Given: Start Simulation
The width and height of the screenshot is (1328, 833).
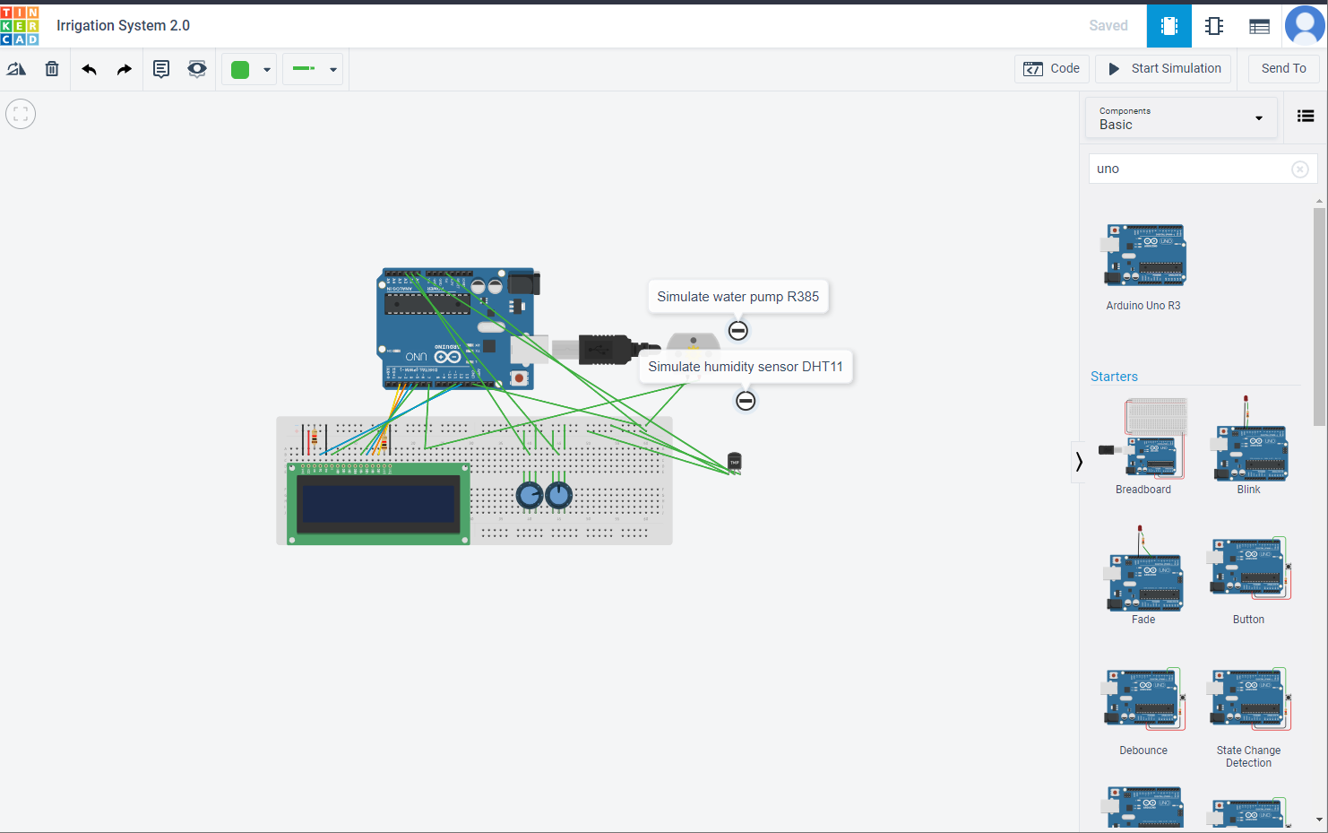Looking at the screenshot, I should coord(1164,69).
